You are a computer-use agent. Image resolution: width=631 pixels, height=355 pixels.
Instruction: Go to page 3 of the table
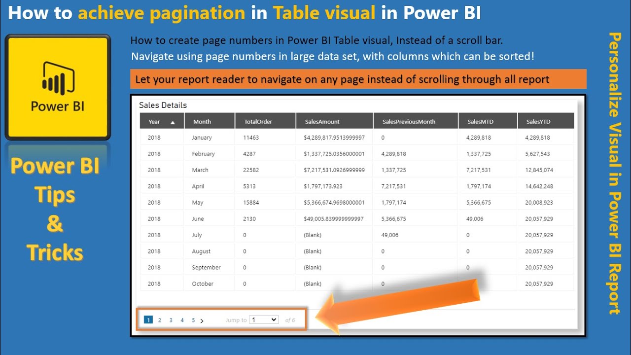coord(171,320)
